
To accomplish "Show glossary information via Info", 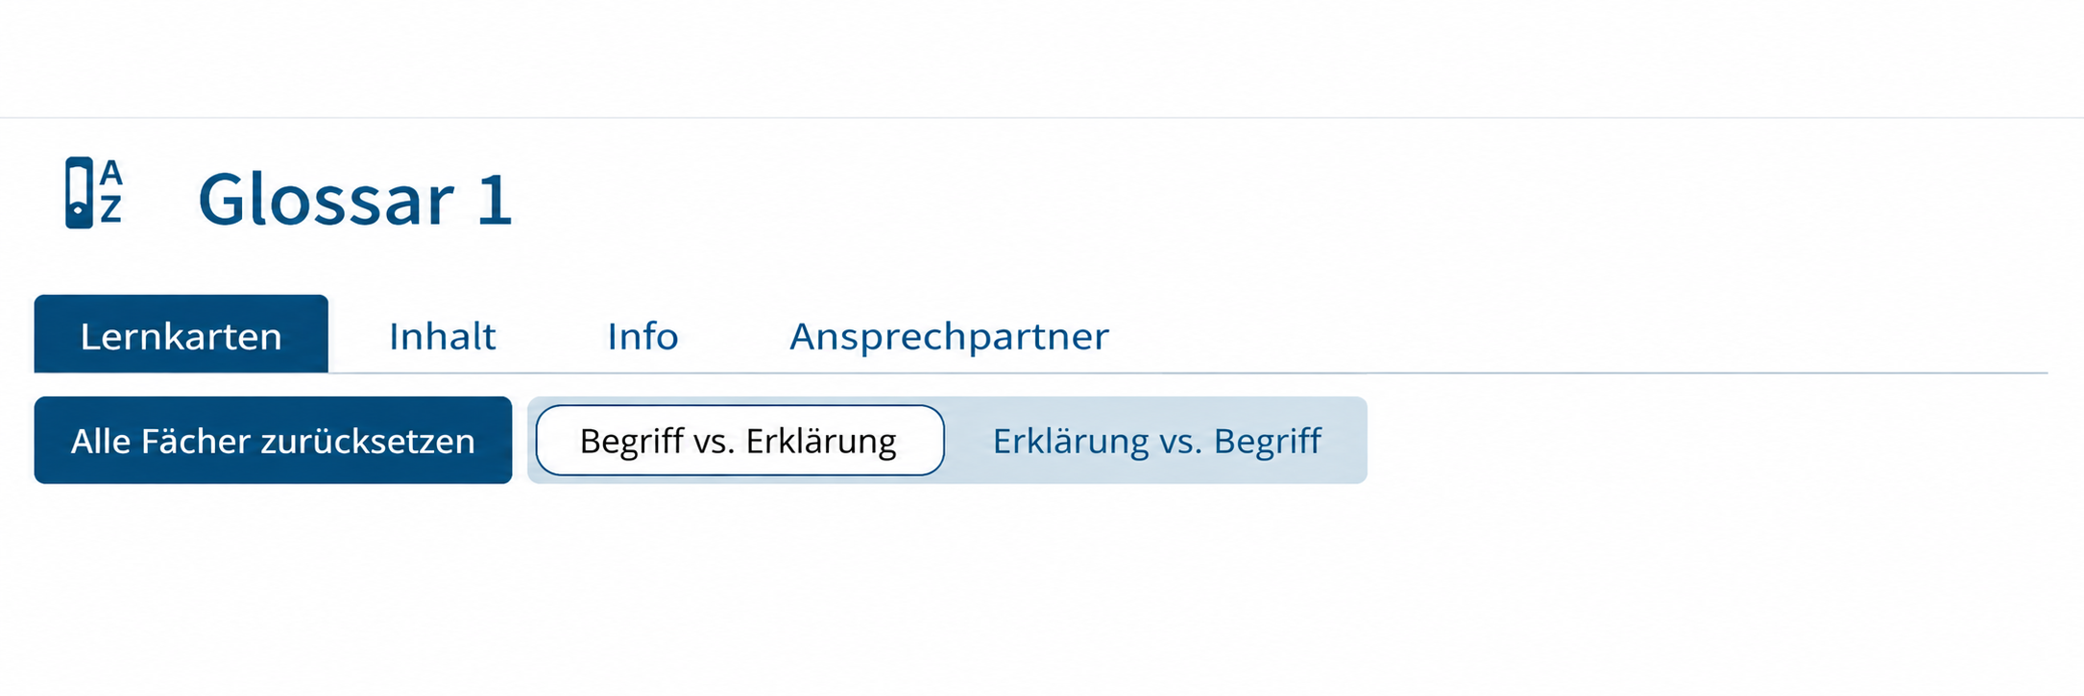I will [x=642, y=336].
